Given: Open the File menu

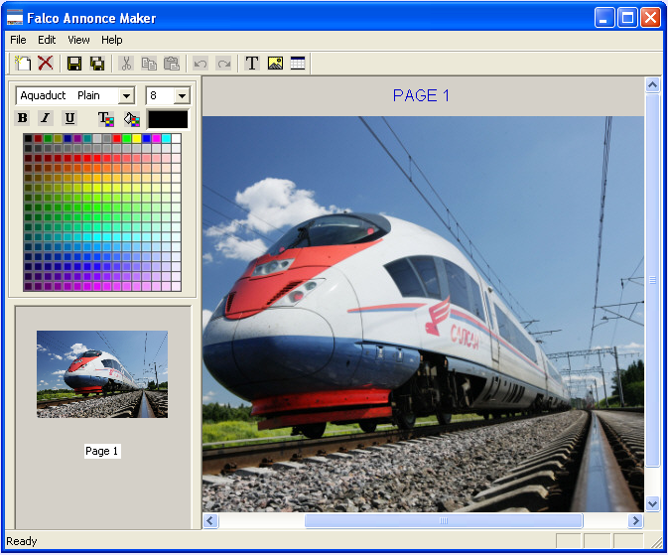Looking at the screenshot, I should pyautogui.click(x=18, y=40).
